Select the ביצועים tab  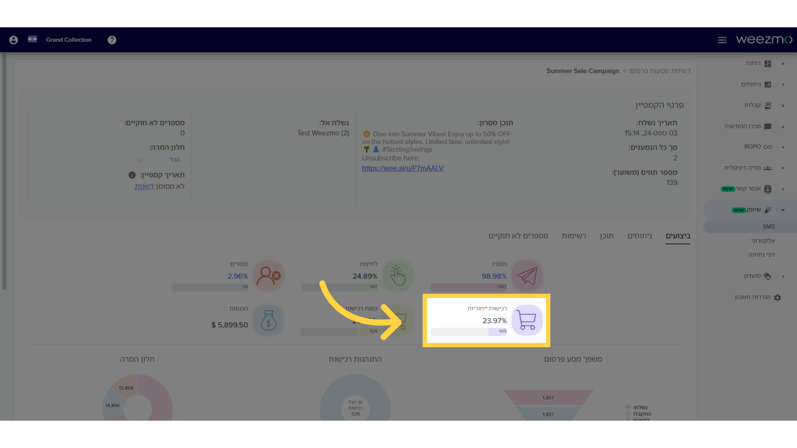[678, 236]
